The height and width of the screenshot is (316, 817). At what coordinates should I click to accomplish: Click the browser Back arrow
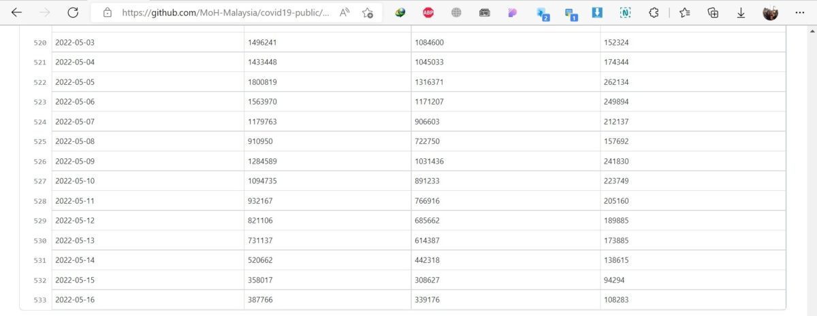pyautogui.click(x=17, y=12)
